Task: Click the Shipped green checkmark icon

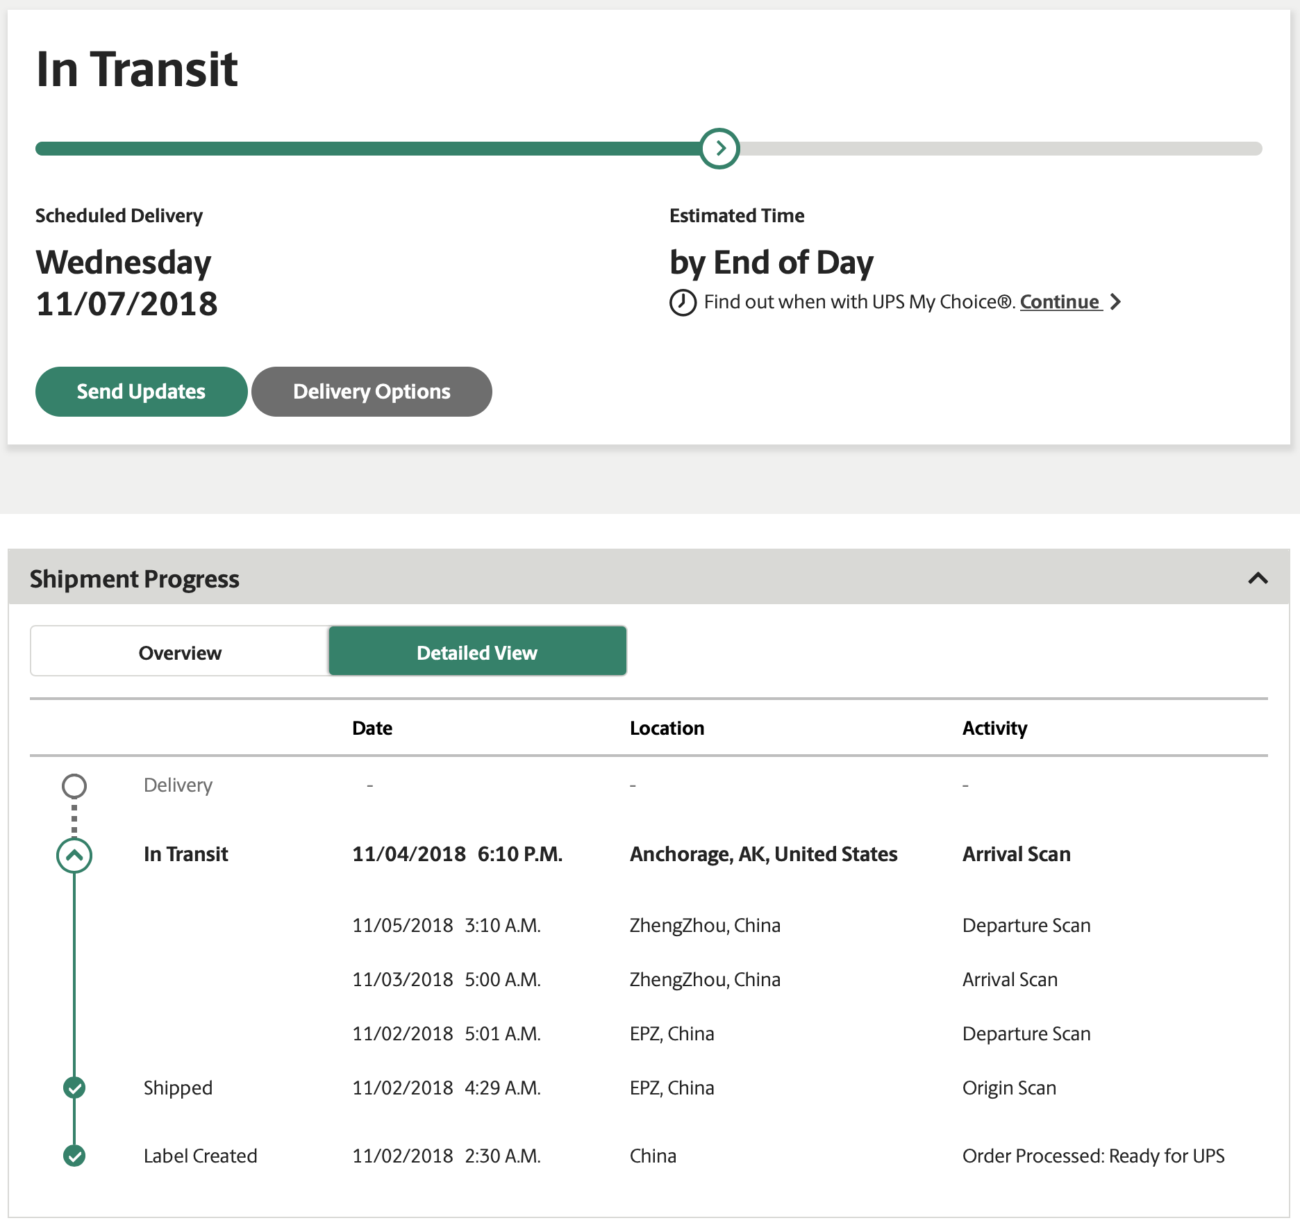Action: [74, 1088]
